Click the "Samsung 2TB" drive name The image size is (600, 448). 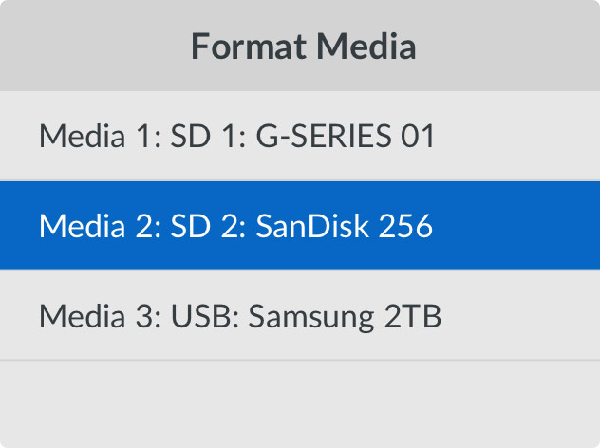tap(346, 315)
